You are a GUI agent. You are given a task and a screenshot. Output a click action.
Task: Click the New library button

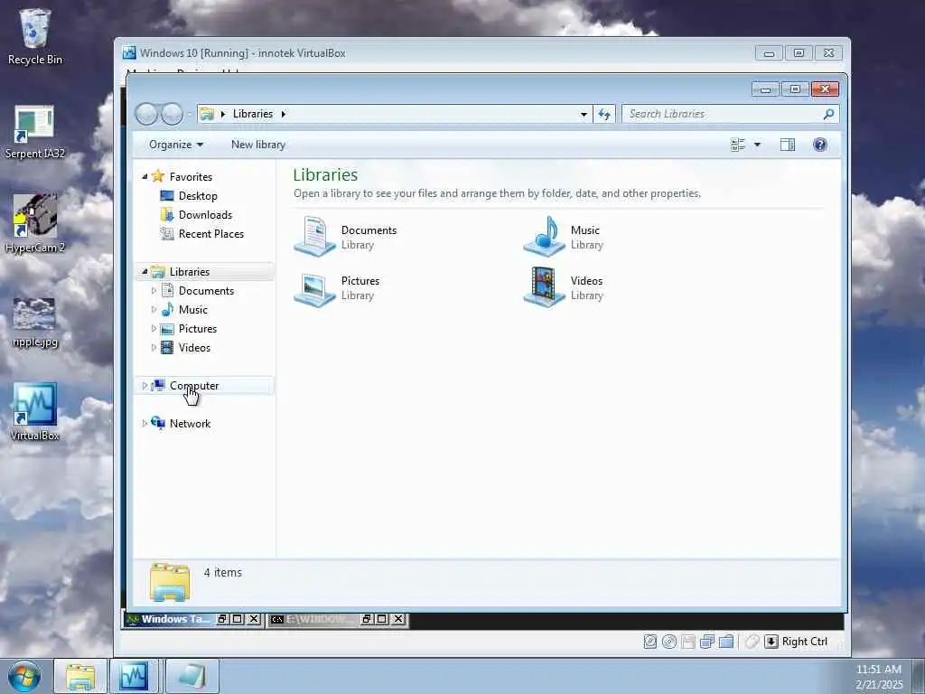257,145
